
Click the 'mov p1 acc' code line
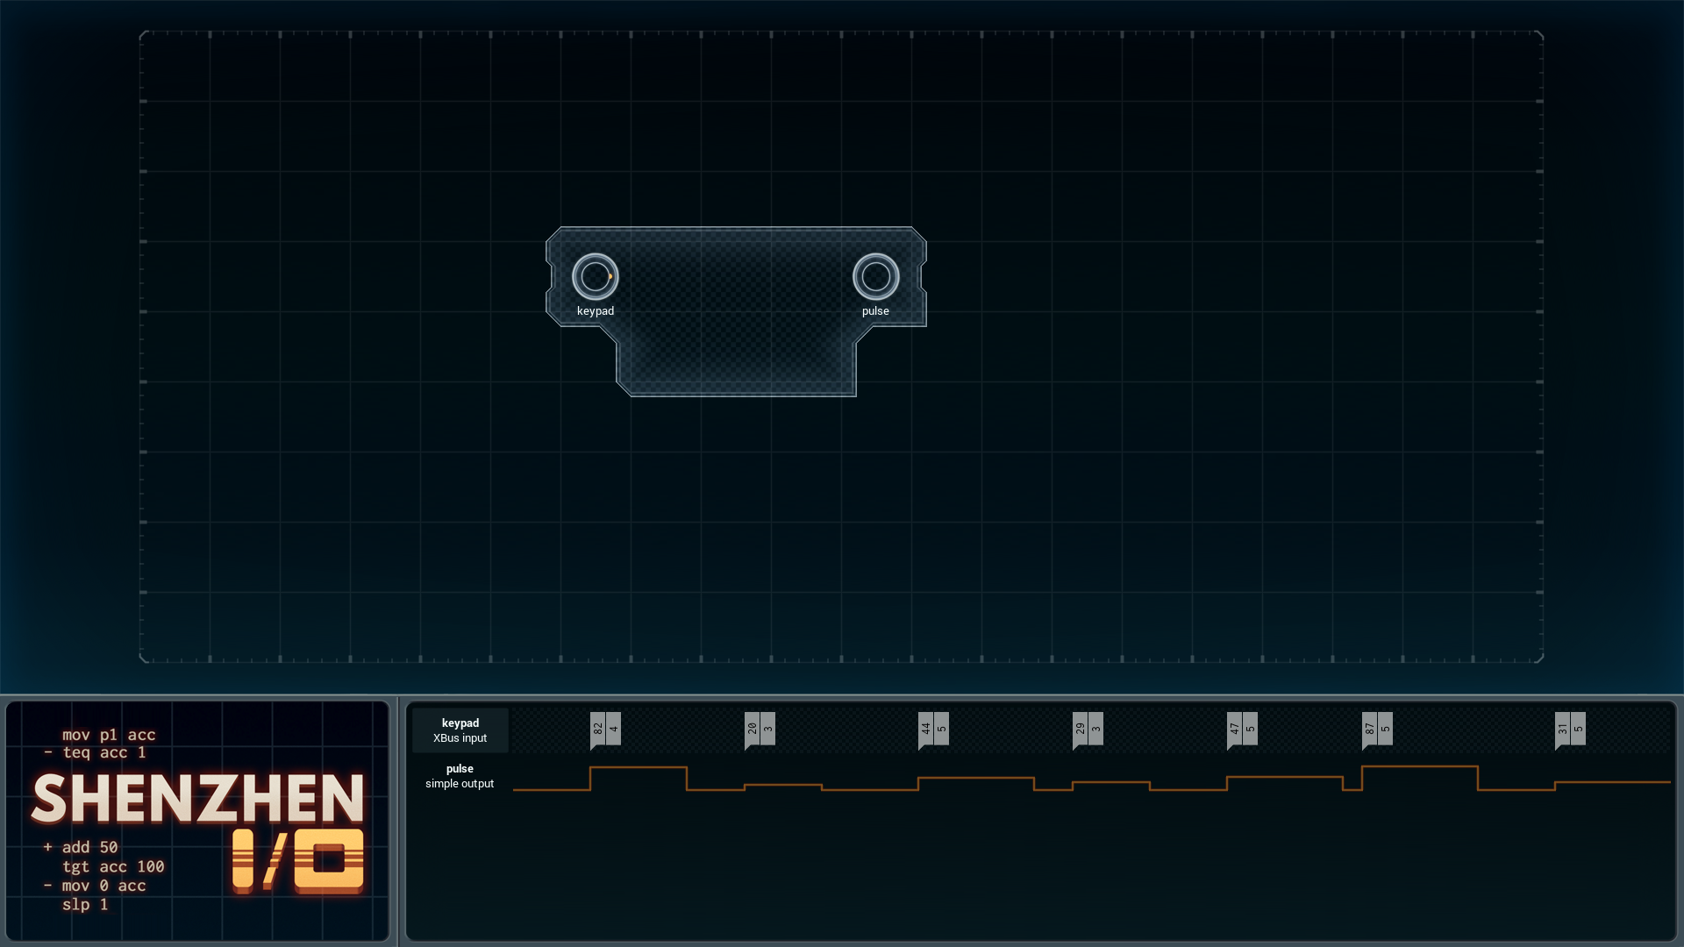pos(109,735)
